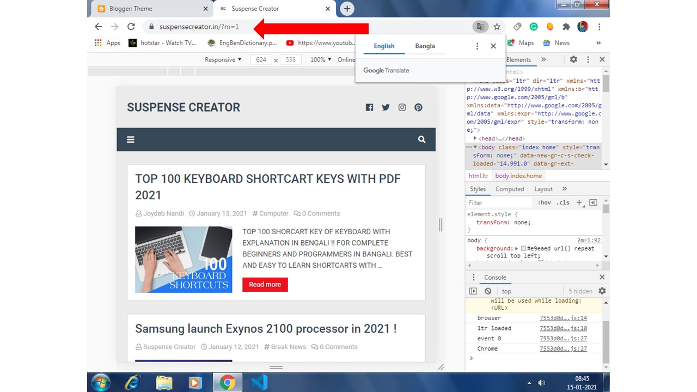Open the Joydeb Nandi author link
The image size is (697, 392).
point(163,213)
